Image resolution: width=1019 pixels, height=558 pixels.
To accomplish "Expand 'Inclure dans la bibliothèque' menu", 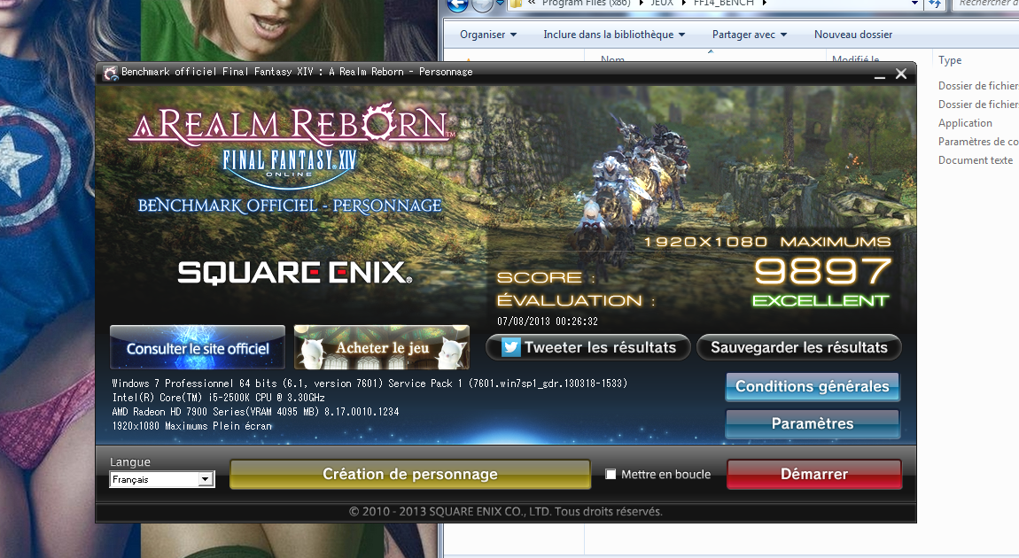I will [x=614, y=35].
